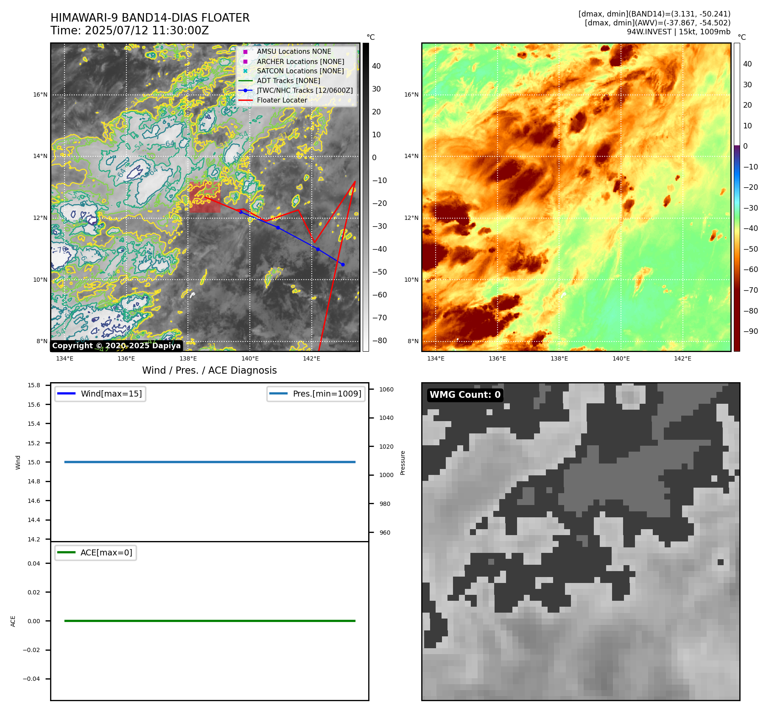
Task: Click the horizontal green ACE line in chart
Action: (210, 621)
